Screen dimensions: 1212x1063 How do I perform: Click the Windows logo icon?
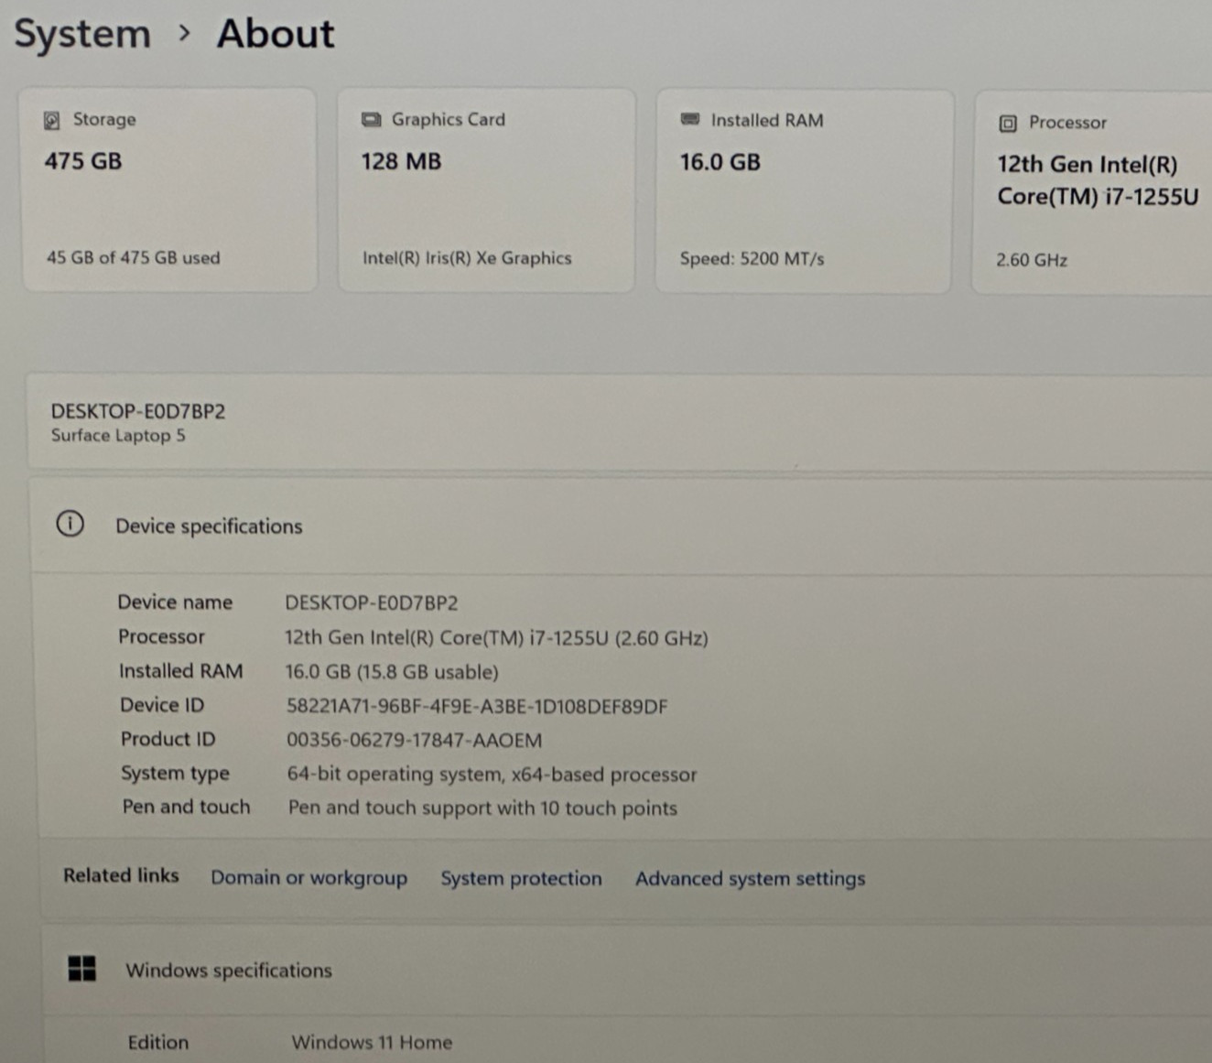[81, 969]
